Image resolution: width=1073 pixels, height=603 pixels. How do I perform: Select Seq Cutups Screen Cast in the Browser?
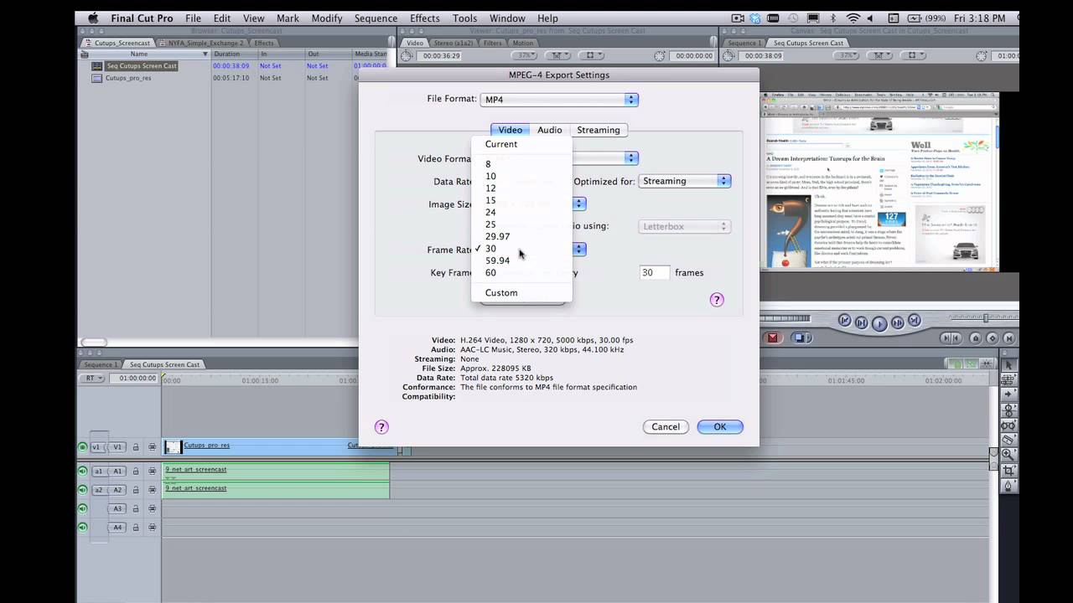coord(142,66)
